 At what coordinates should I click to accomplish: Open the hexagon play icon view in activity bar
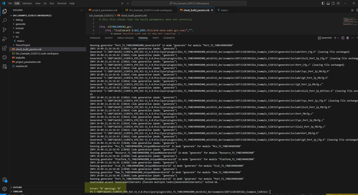point(4,57)
